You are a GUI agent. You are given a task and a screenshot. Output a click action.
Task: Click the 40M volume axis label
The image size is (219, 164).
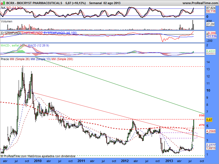[209, 21]
